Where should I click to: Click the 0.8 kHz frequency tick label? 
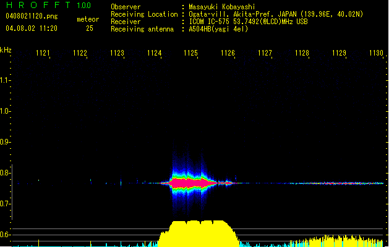pos(5,173)
